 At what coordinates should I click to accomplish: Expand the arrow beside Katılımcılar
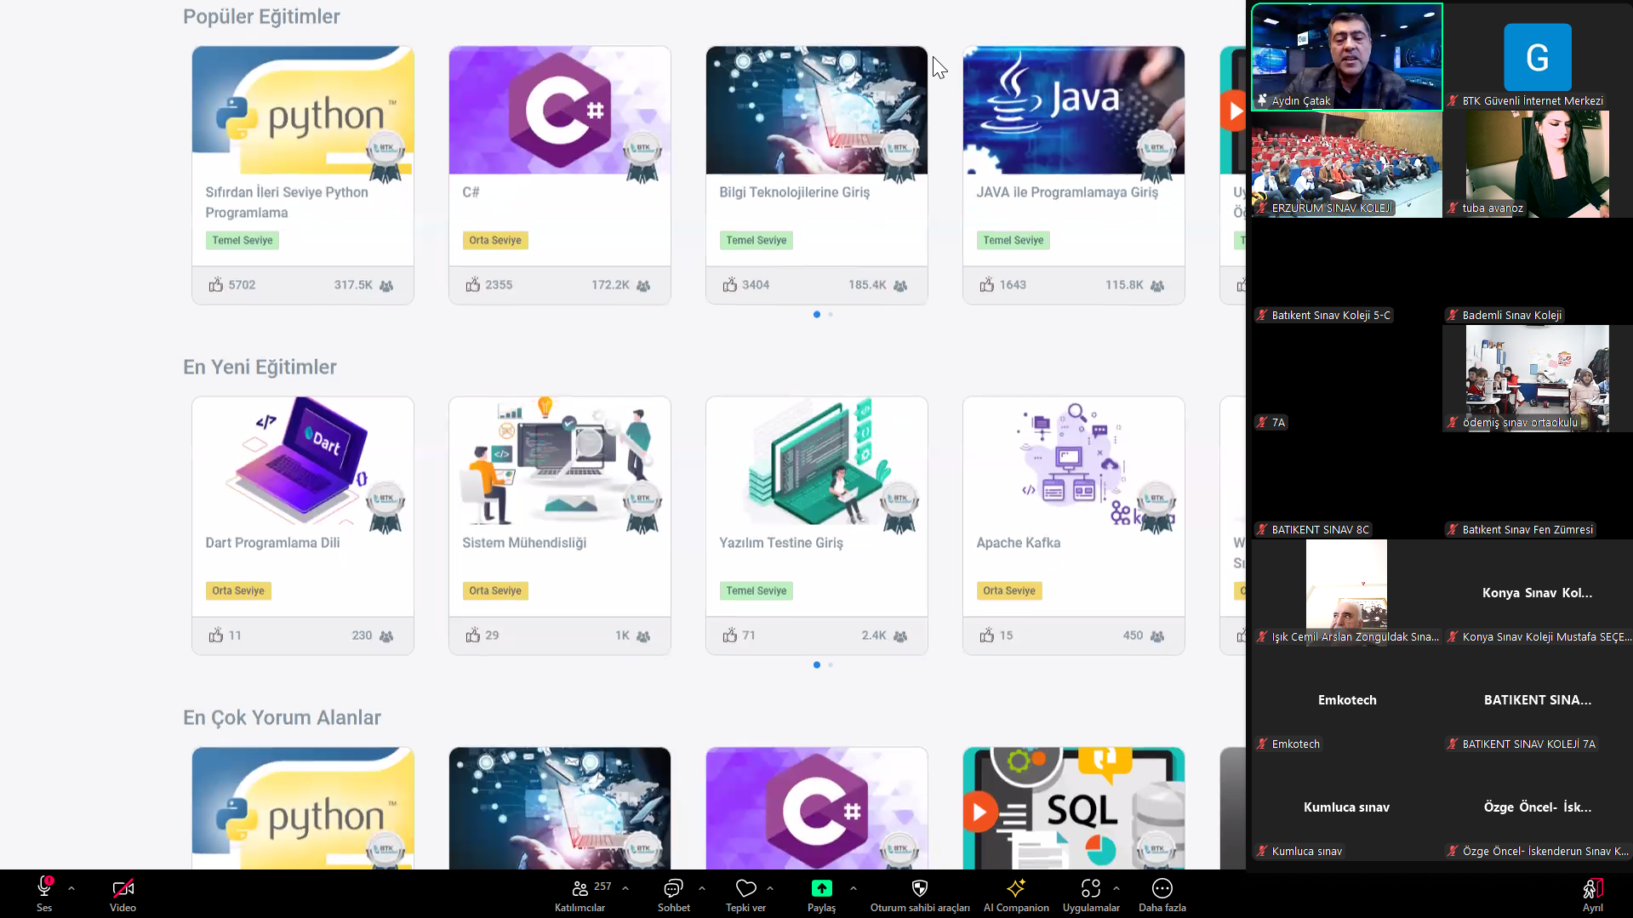pyautogui.click(x=625, y=888)
